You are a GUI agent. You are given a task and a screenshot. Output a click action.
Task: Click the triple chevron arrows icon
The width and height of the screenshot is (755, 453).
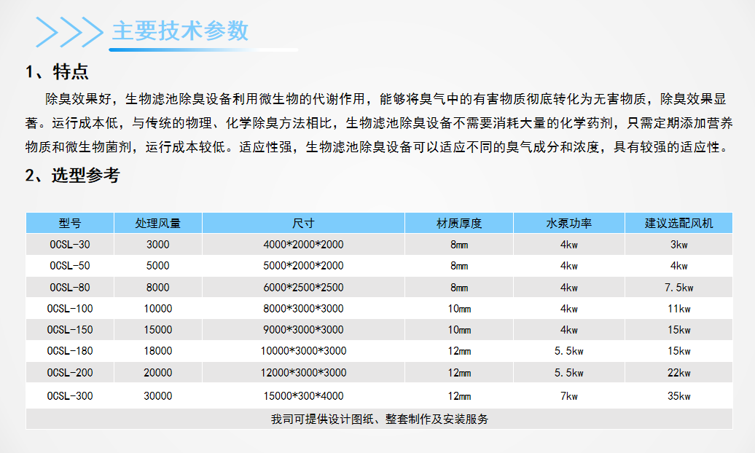(69, 31)
